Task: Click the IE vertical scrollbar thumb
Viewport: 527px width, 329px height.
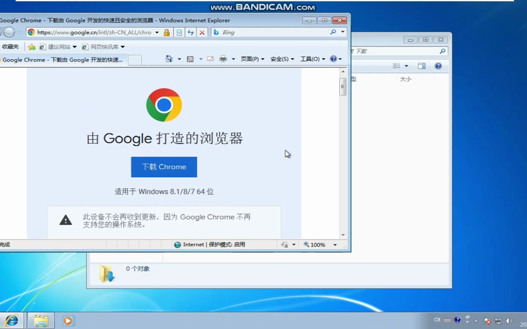Action: pyautogui.click(x=343, y=87)
